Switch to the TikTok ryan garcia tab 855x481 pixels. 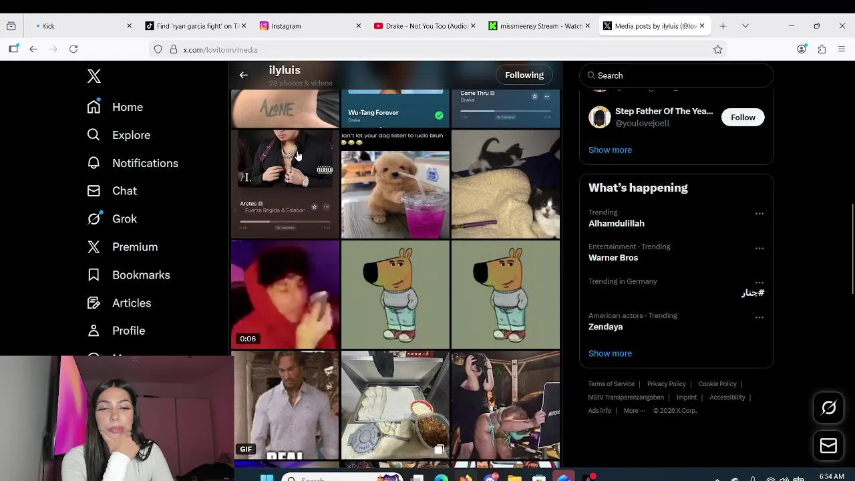coord(194,26)
